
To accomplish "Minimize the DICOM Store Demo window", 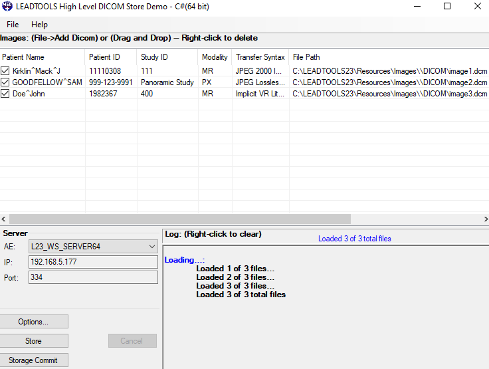I will (417, 6).
